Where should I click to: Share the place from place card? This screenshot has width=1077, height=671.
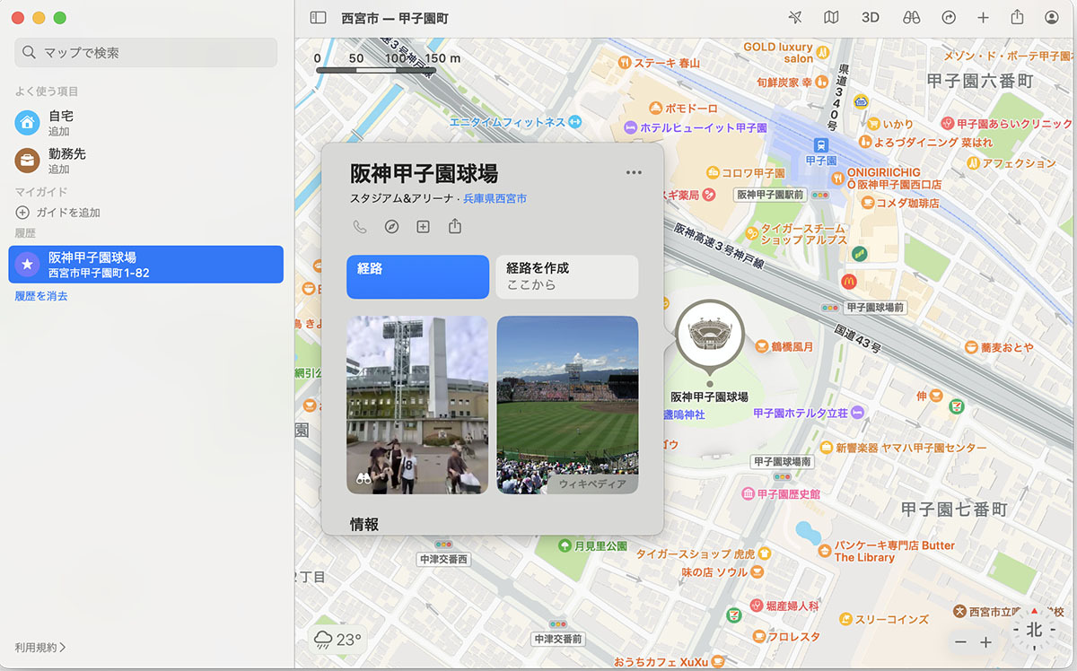[455, 226]
